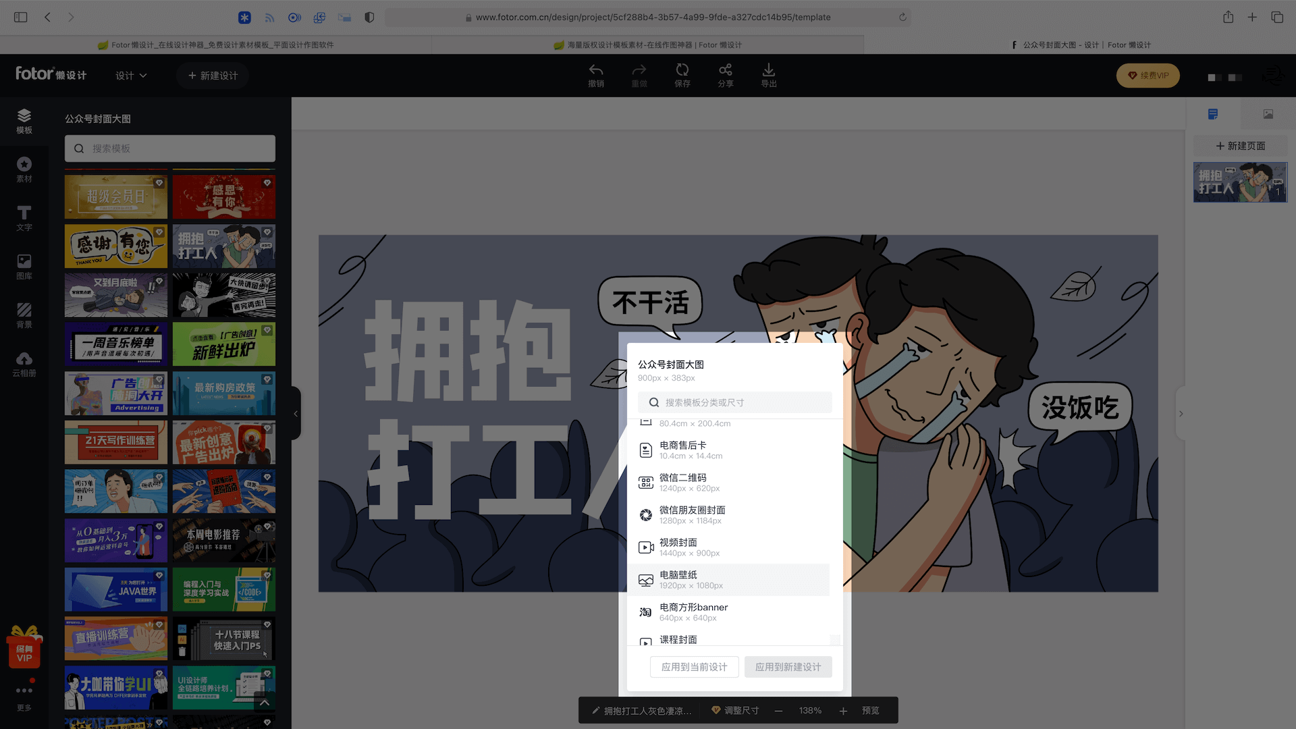
Task: Click the Export (导出) download icon
Action: click(768, 70)
